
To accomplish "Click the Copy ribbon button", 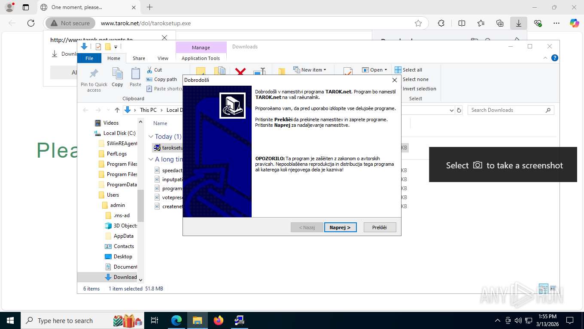I will click(117, 78).
